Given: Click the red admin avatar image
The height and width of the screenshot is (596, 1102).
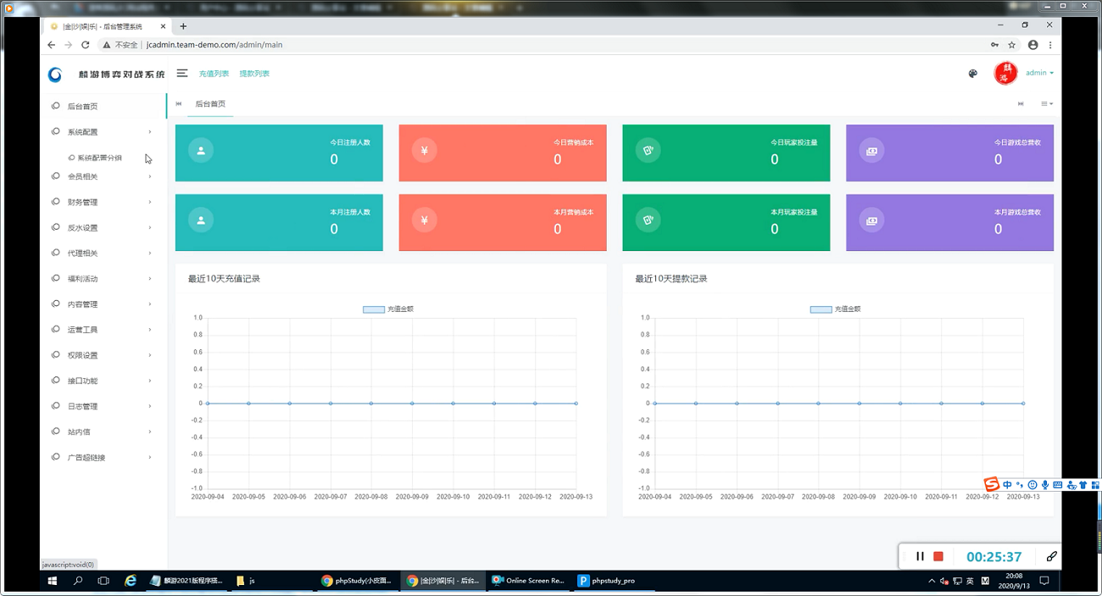Looking at the screenshot, I should tap(1005, 73).
